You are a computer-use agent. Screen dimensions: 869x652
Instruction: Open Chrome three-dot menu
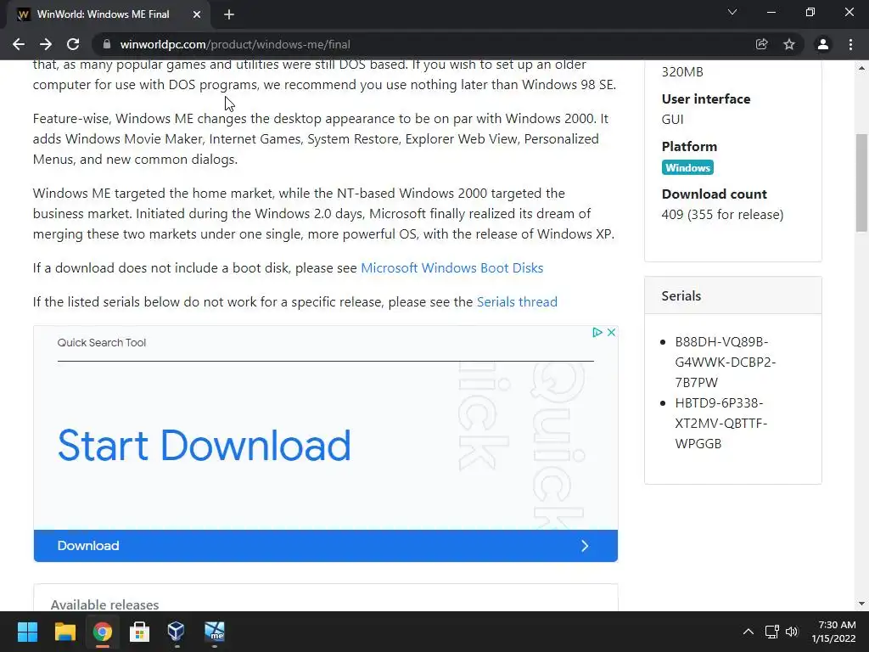[x=850, y=44]
